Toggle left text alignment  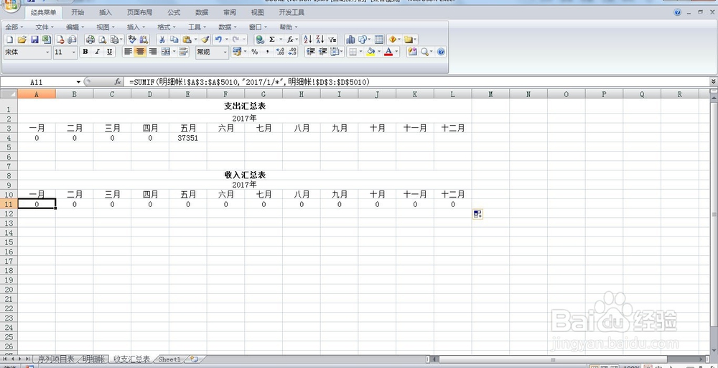tap(128, 52)
